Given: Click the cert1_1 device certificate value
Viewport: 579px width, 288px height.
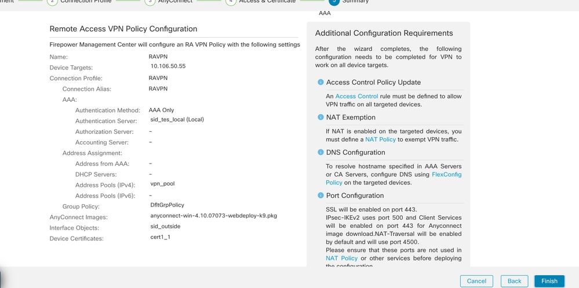Looking at the screenshot, I should (x=161, y=237).
